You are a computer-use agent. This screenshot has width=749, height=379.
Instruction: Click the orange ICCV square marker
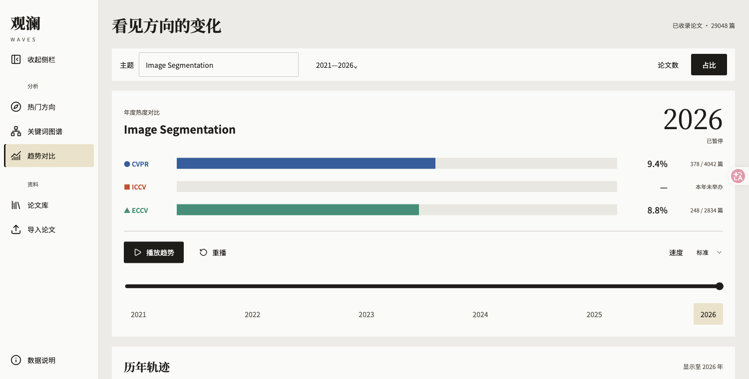click(x=127, y=187)
